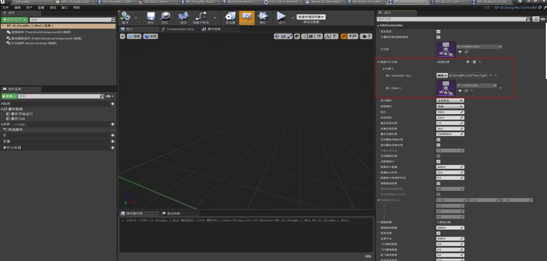Enable 只看到玩家控制的角色 checkbox
The width and height of the screenshot is (547, 261).
coord(438,37)
